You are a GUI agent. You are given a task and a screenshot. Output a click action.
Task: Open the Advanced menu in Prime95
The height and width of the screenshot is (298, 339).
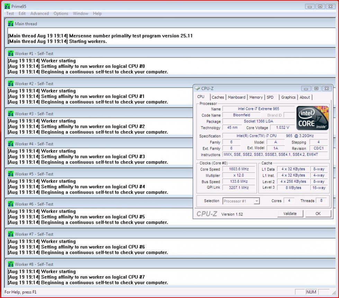point(39,14)
